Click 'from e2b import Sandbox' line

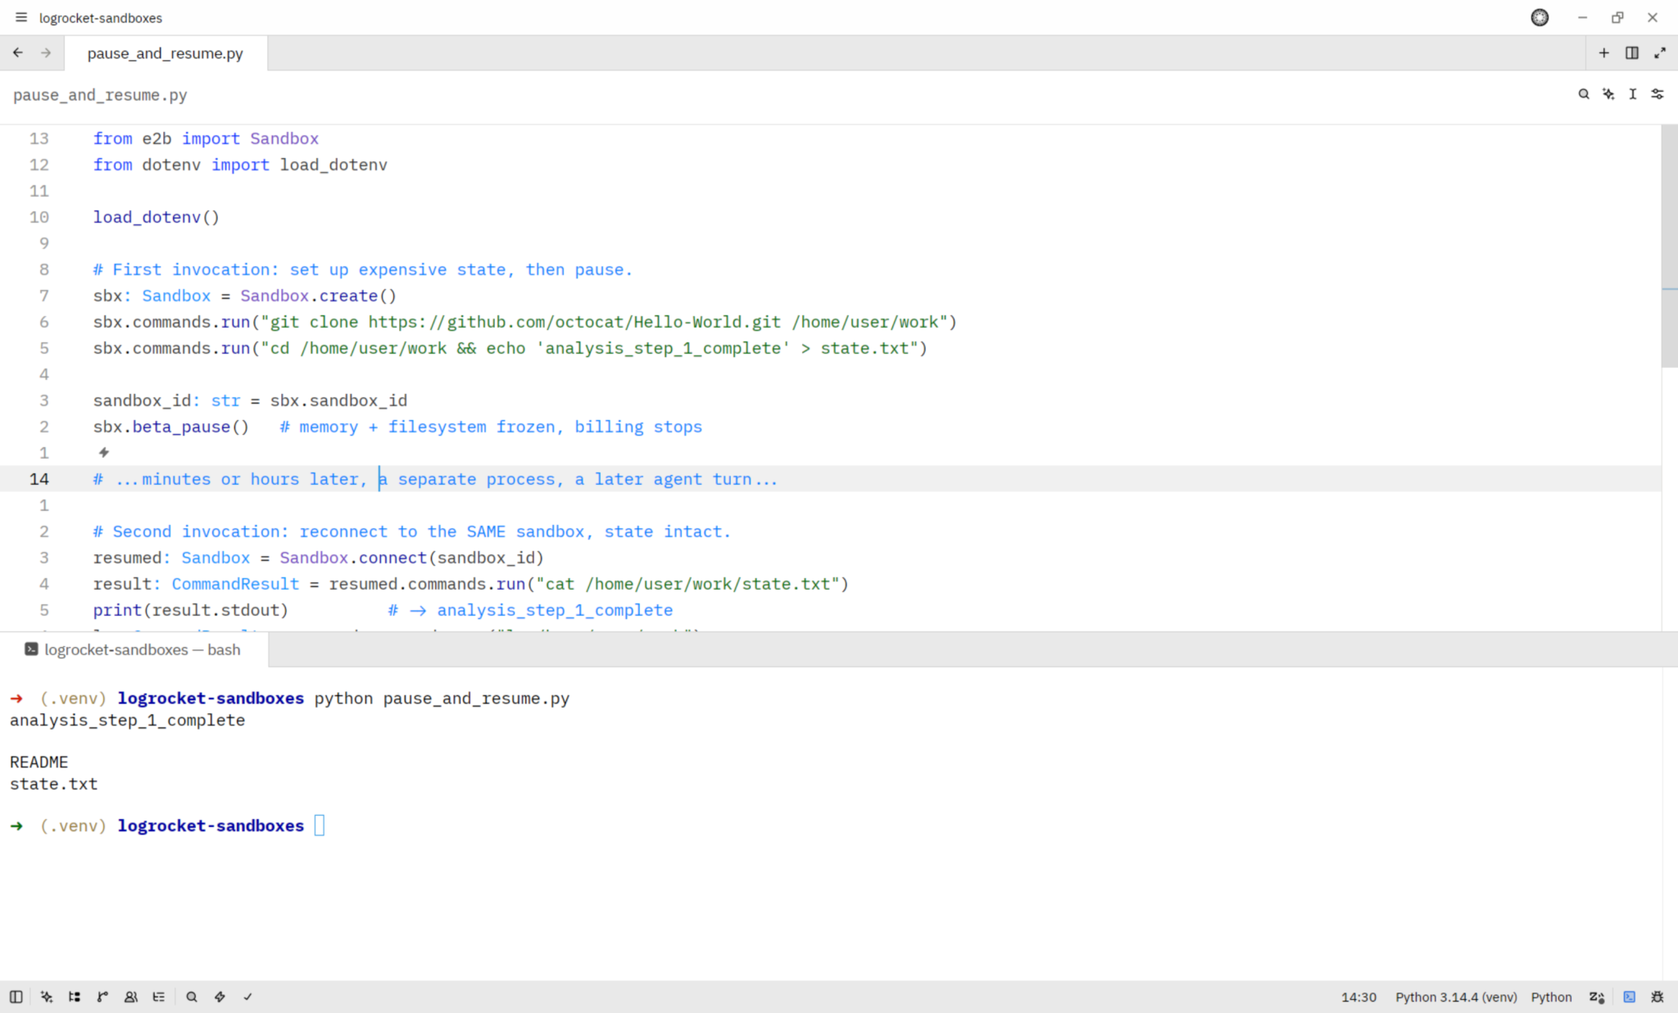tap(206, 138)
